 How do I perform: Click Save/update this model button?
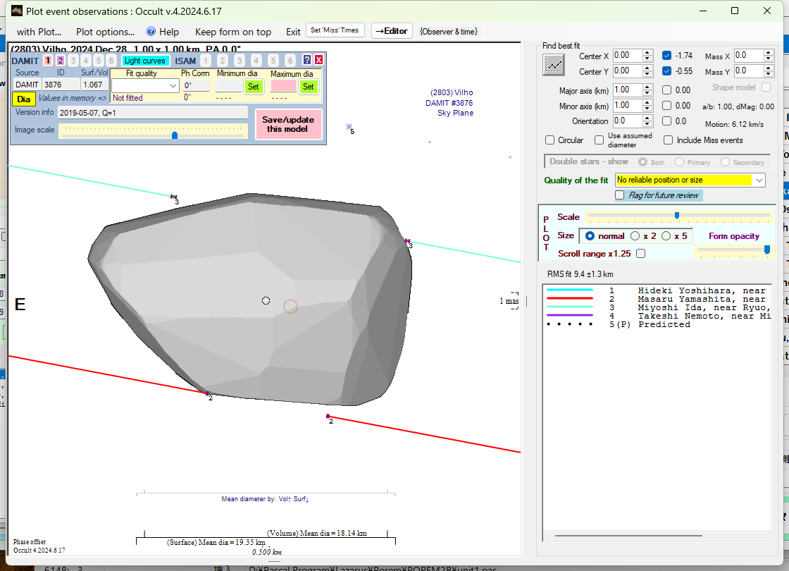(x=289, y=124)
